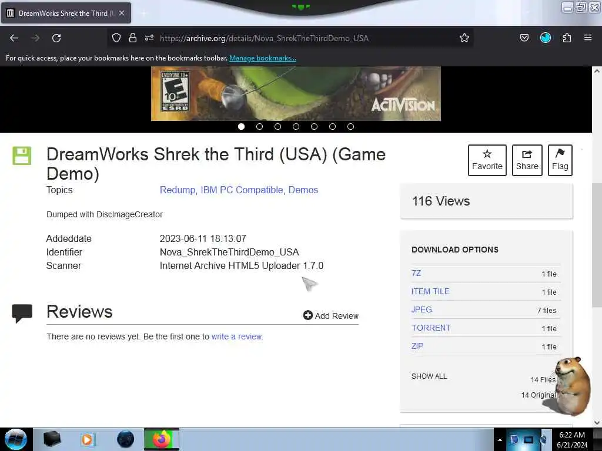602x451 pixels.
Task: Select the DreamWorks Shrek the Third tab
Action: pos(66,13)
